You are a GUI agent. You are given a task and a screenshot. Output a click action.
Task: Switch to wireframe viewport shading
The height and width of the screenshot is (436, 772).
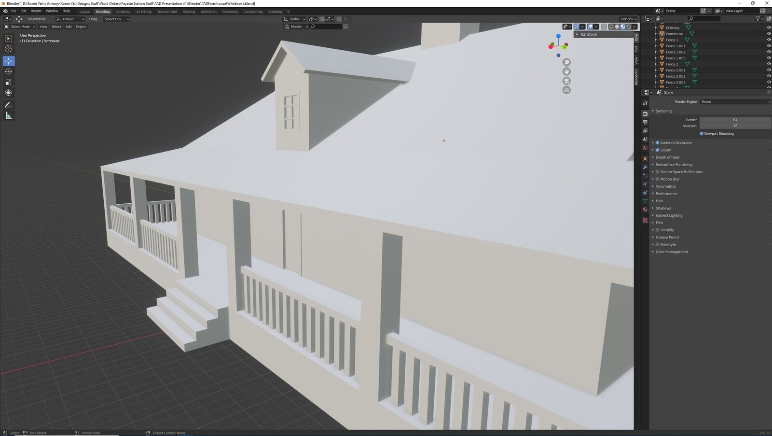tap(611, 27)
